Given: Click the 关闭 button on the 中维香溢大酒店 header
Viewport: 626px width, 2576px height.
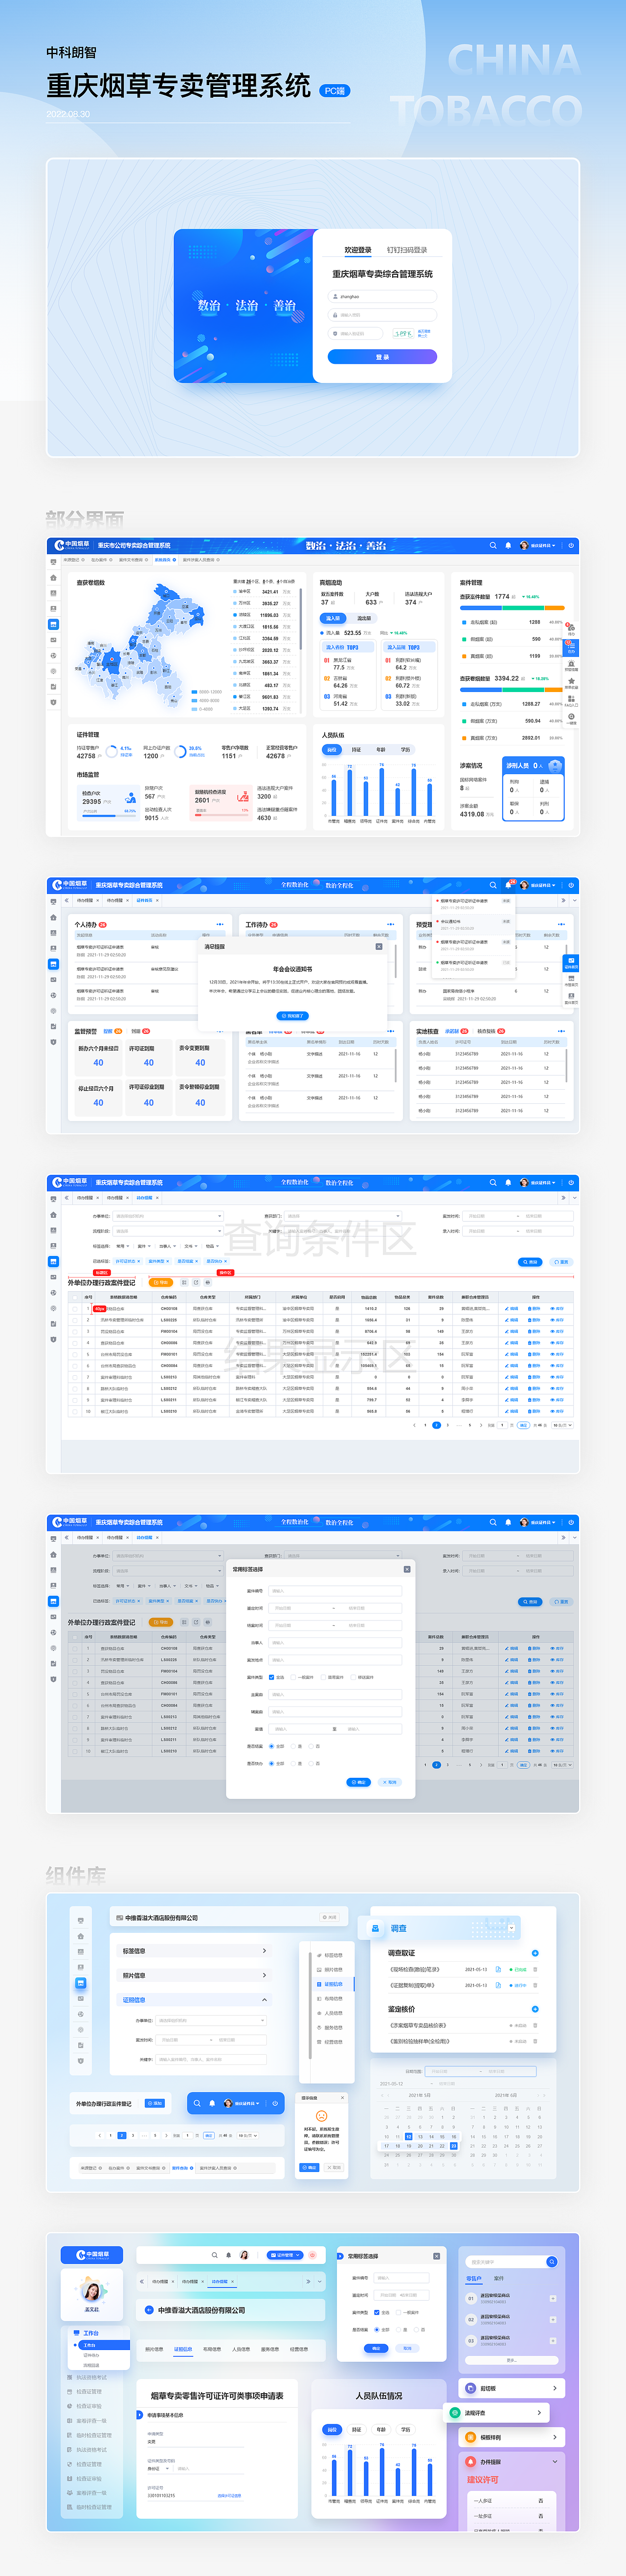Looking at the screenshot, I should (x=330, y=1917).
